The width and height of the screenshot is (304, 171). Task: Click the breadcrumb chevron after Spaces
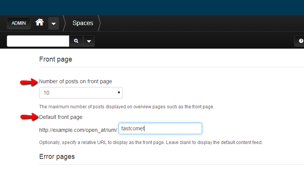100,23
